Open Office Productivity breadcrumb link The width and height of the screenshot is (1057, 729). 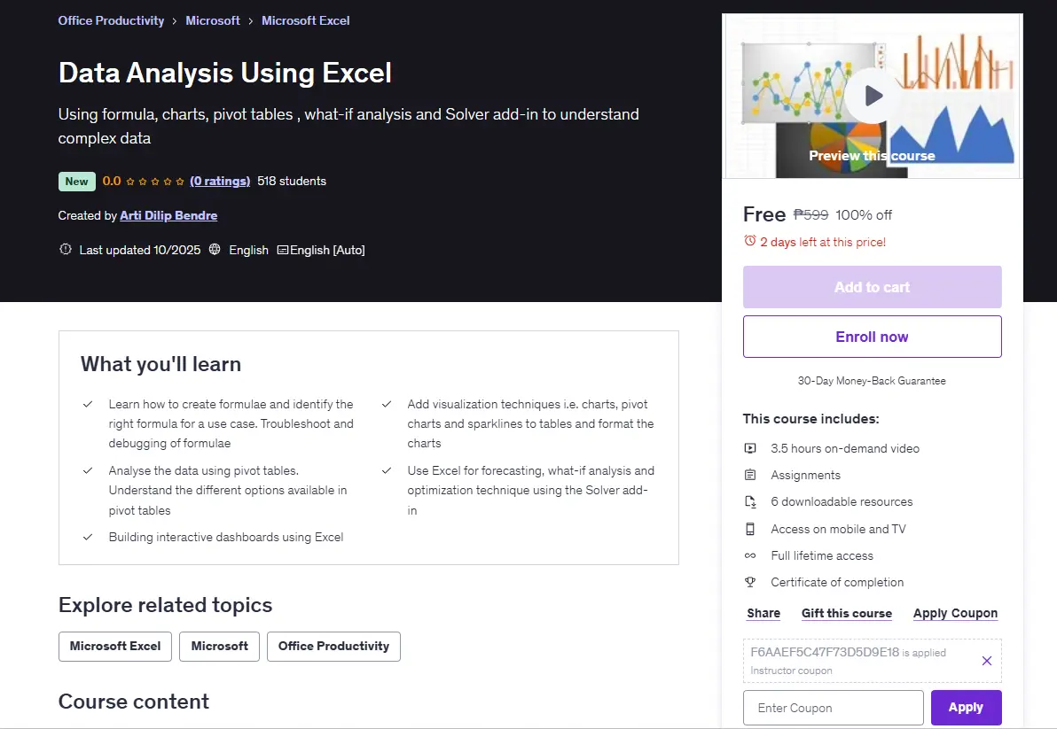click(111, 21)
